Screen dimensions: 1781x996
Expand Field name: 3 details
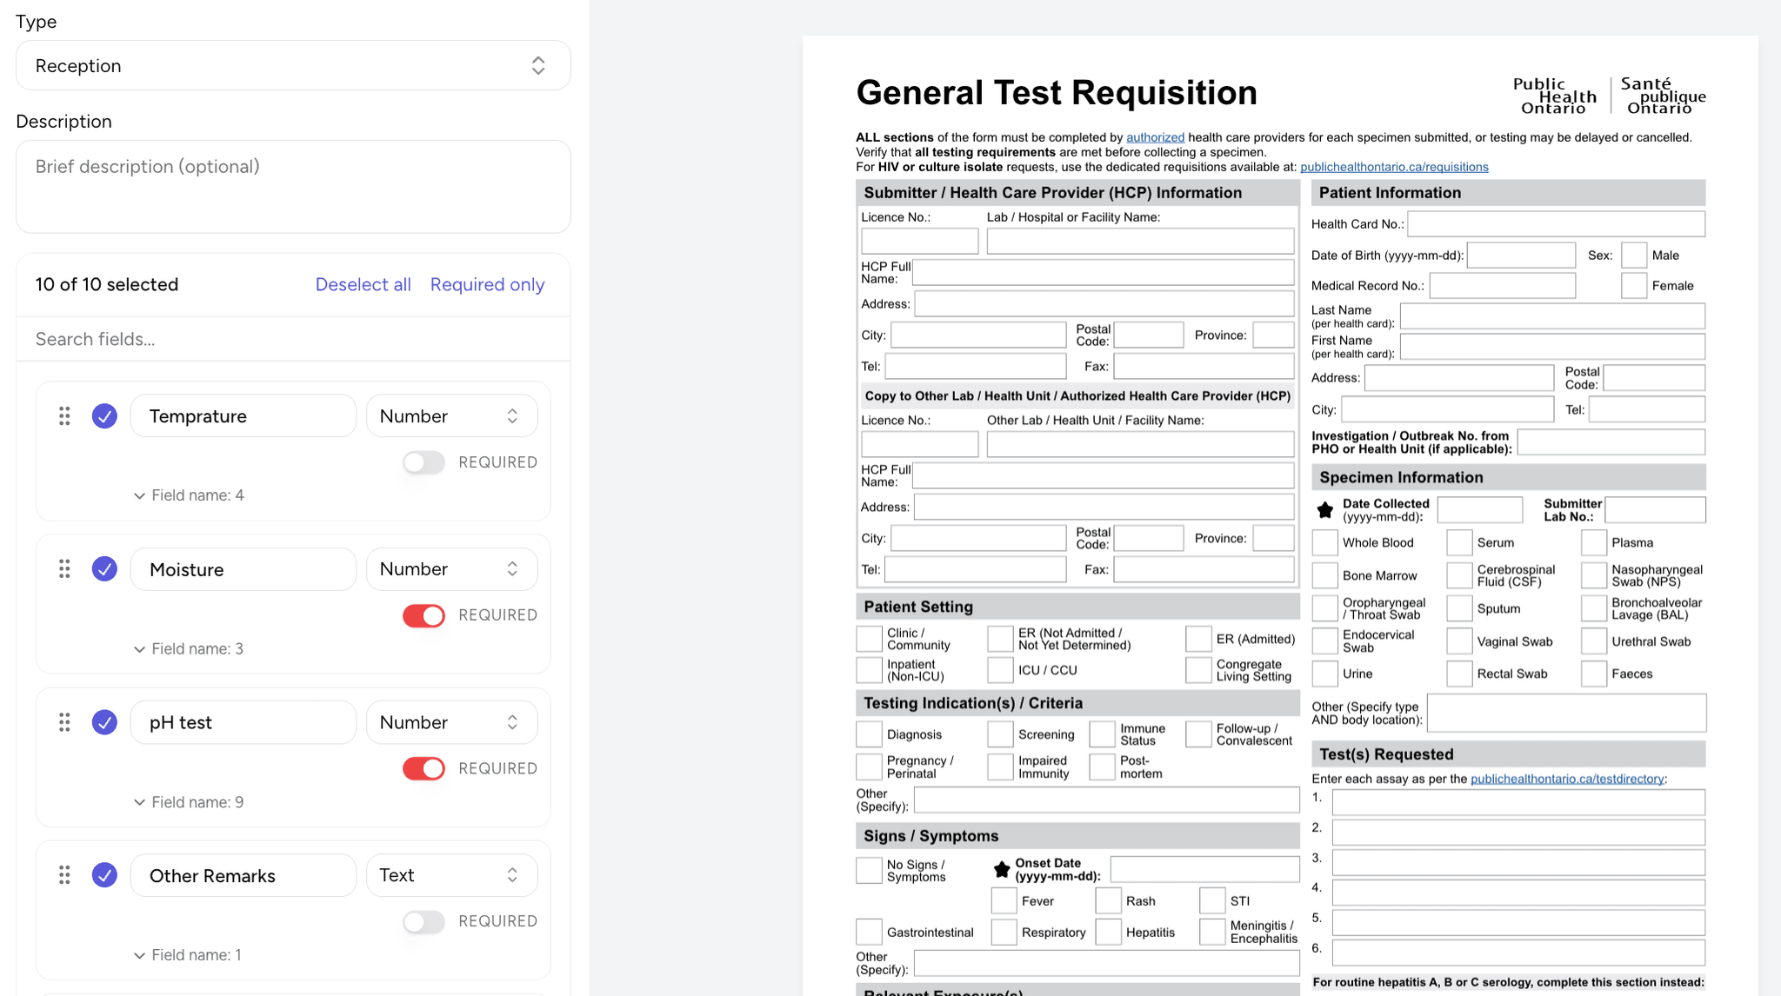coord(189,649)
